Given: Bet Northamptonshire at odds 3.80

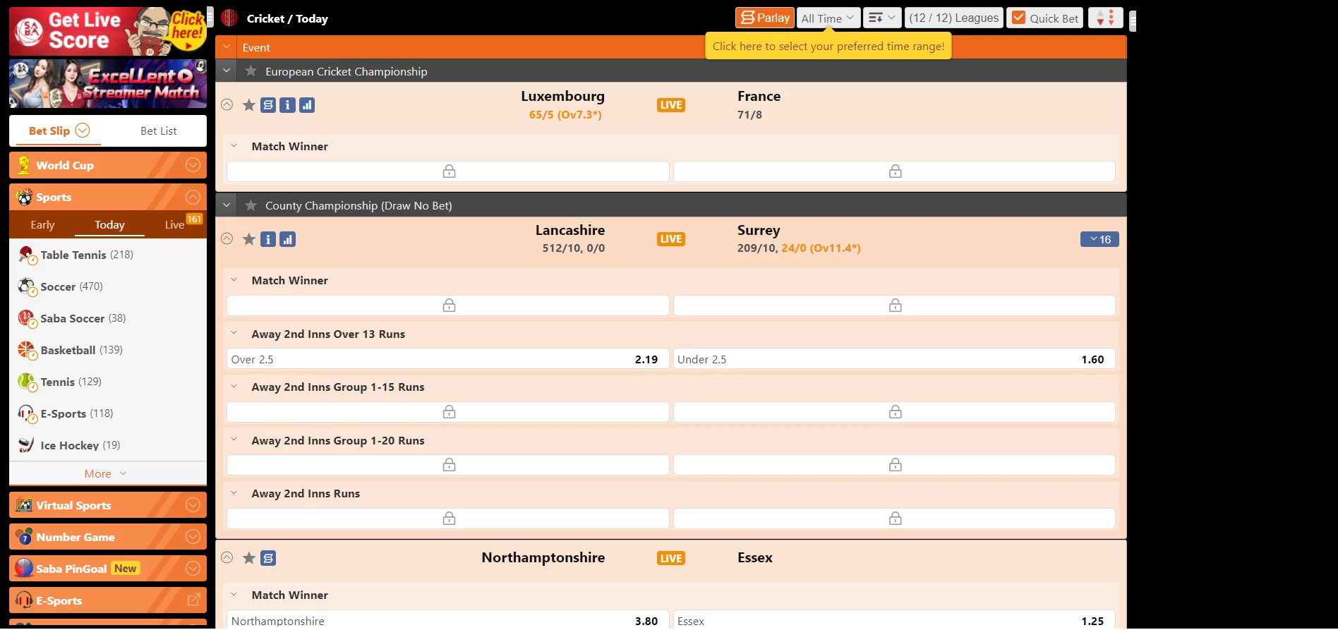Looking at the screenshot, I should (447, 621).
